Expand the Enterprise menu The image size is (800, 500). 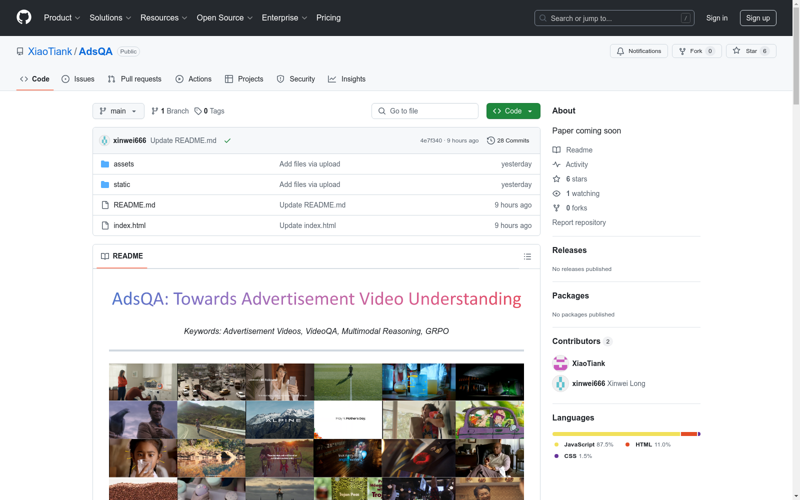[284, 17]
